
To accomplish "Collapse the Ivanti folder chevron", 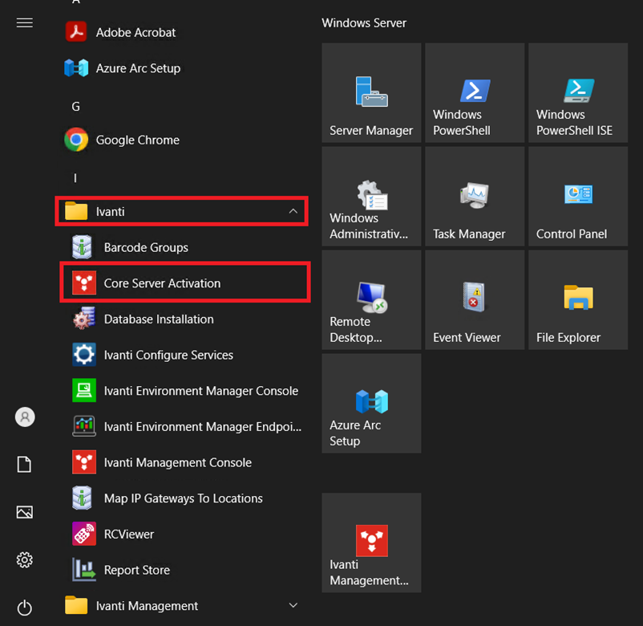I will [293, 212].
